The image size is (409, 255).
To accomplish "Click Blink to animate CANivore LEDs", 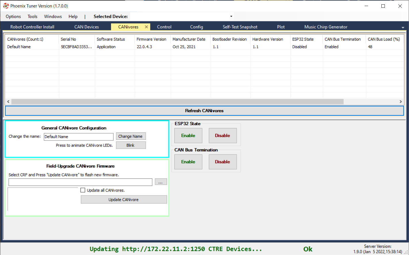I will 131,145.
